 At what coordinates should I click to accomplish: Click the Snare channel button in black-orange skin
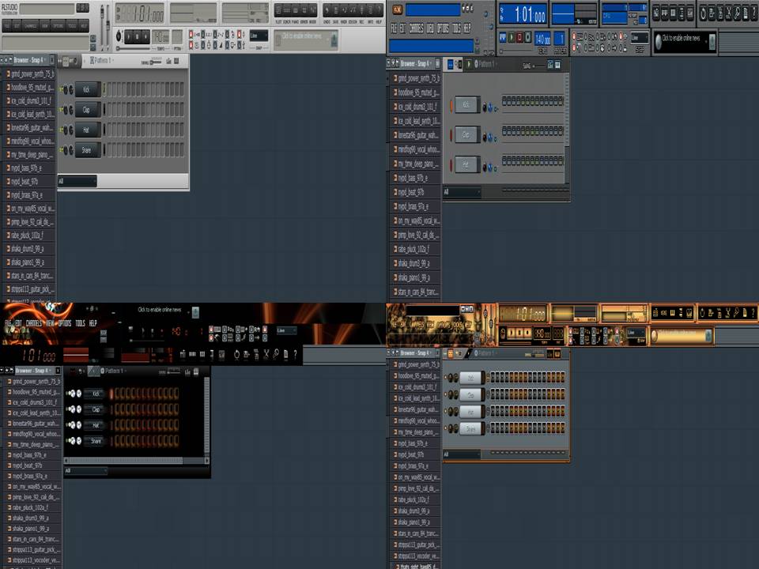[x=96, y=441]
